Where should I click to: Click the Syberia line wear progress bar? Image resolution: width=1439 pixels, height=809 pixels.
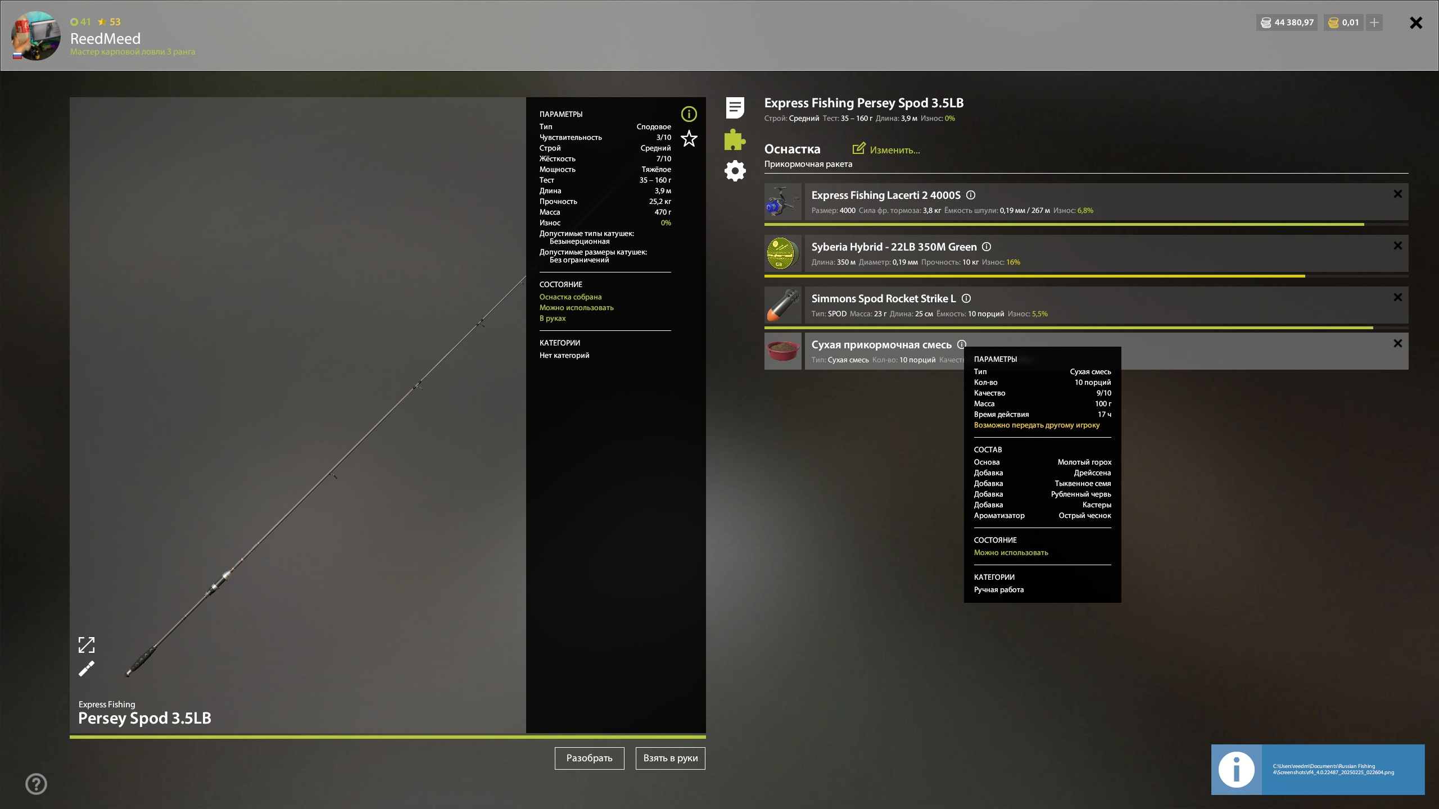pyautogui.click(x=1086, y=276)
